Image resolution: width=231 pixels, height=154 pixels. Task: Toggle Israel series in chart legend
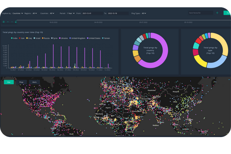[x=37, y=38]
